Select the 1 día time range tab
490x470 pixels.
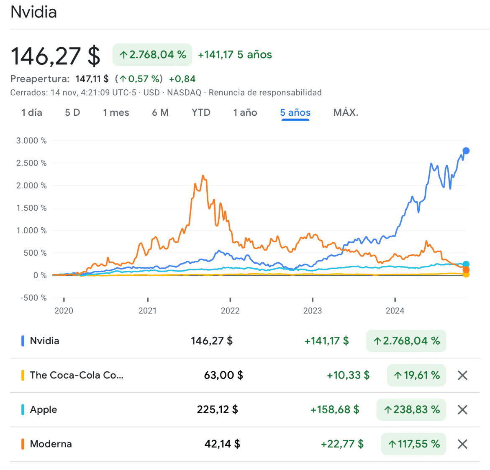[x=32, y=112]
